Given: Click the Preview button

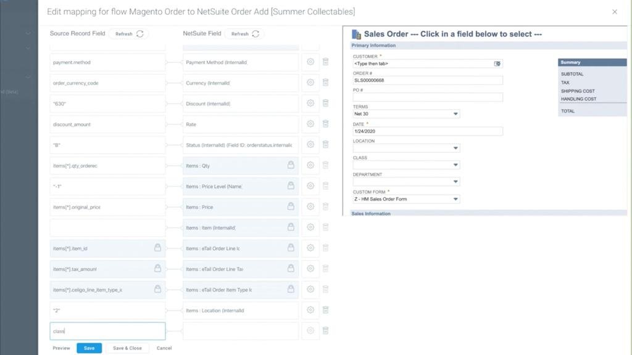Looking at the screenshot, I should point(61,348).
